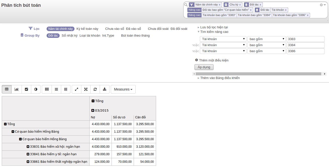The width and height of the screenshot is (329, 167).
Task: Toggle grouping by 'Sổ nhật ký'
Action: (x=69, y=36)
